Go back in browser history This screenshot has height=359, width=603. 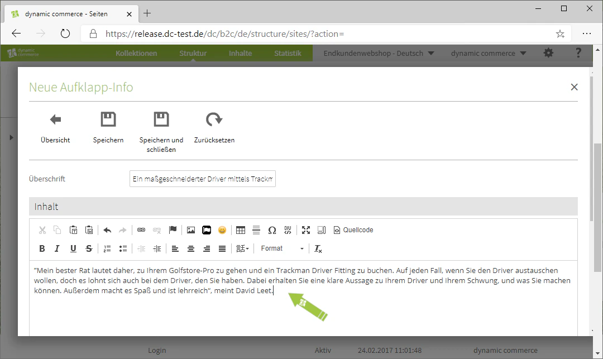[x=16, y=33]
